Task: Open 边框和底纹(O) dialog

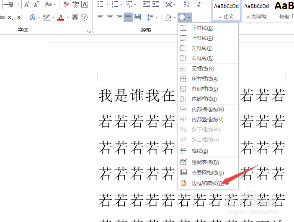Action: (x=208, y=183)
